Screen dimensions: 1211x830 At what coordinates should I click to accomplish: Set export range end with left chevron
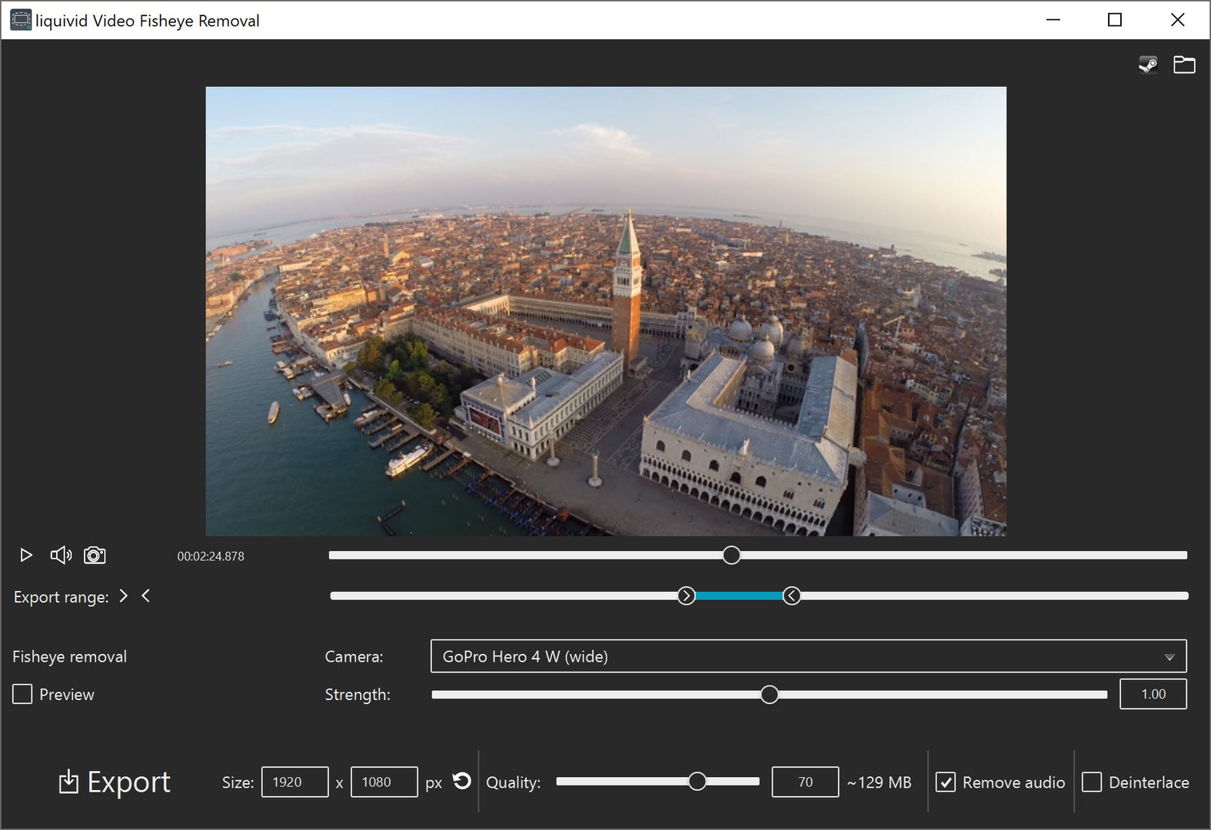click(145, 596)
